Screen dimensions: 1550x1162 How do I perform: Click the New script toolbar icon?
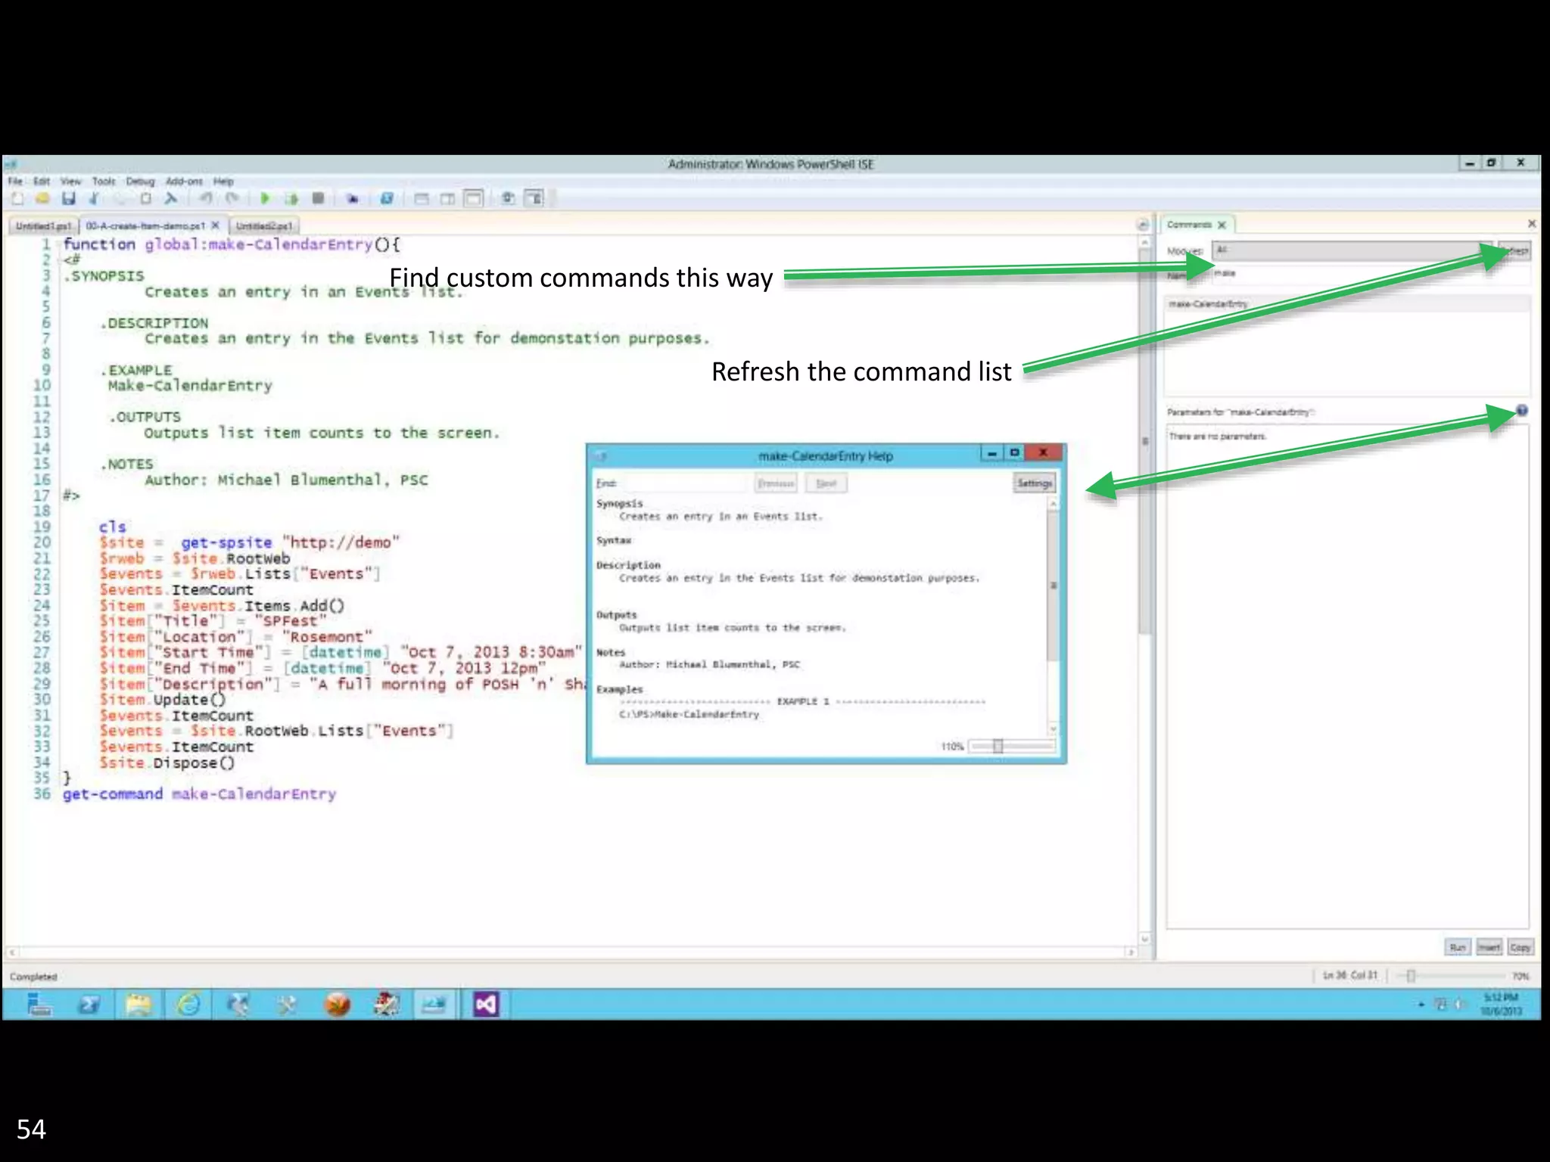(x=17, y=199)
